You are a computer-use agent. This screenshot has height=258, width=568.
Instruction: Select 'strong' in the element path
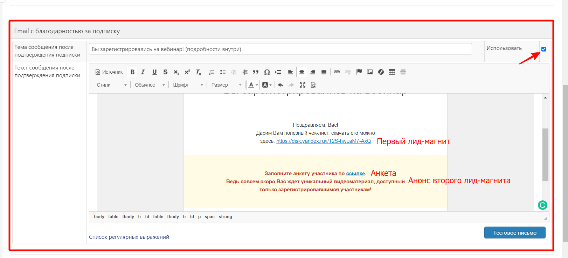[226, 217]
